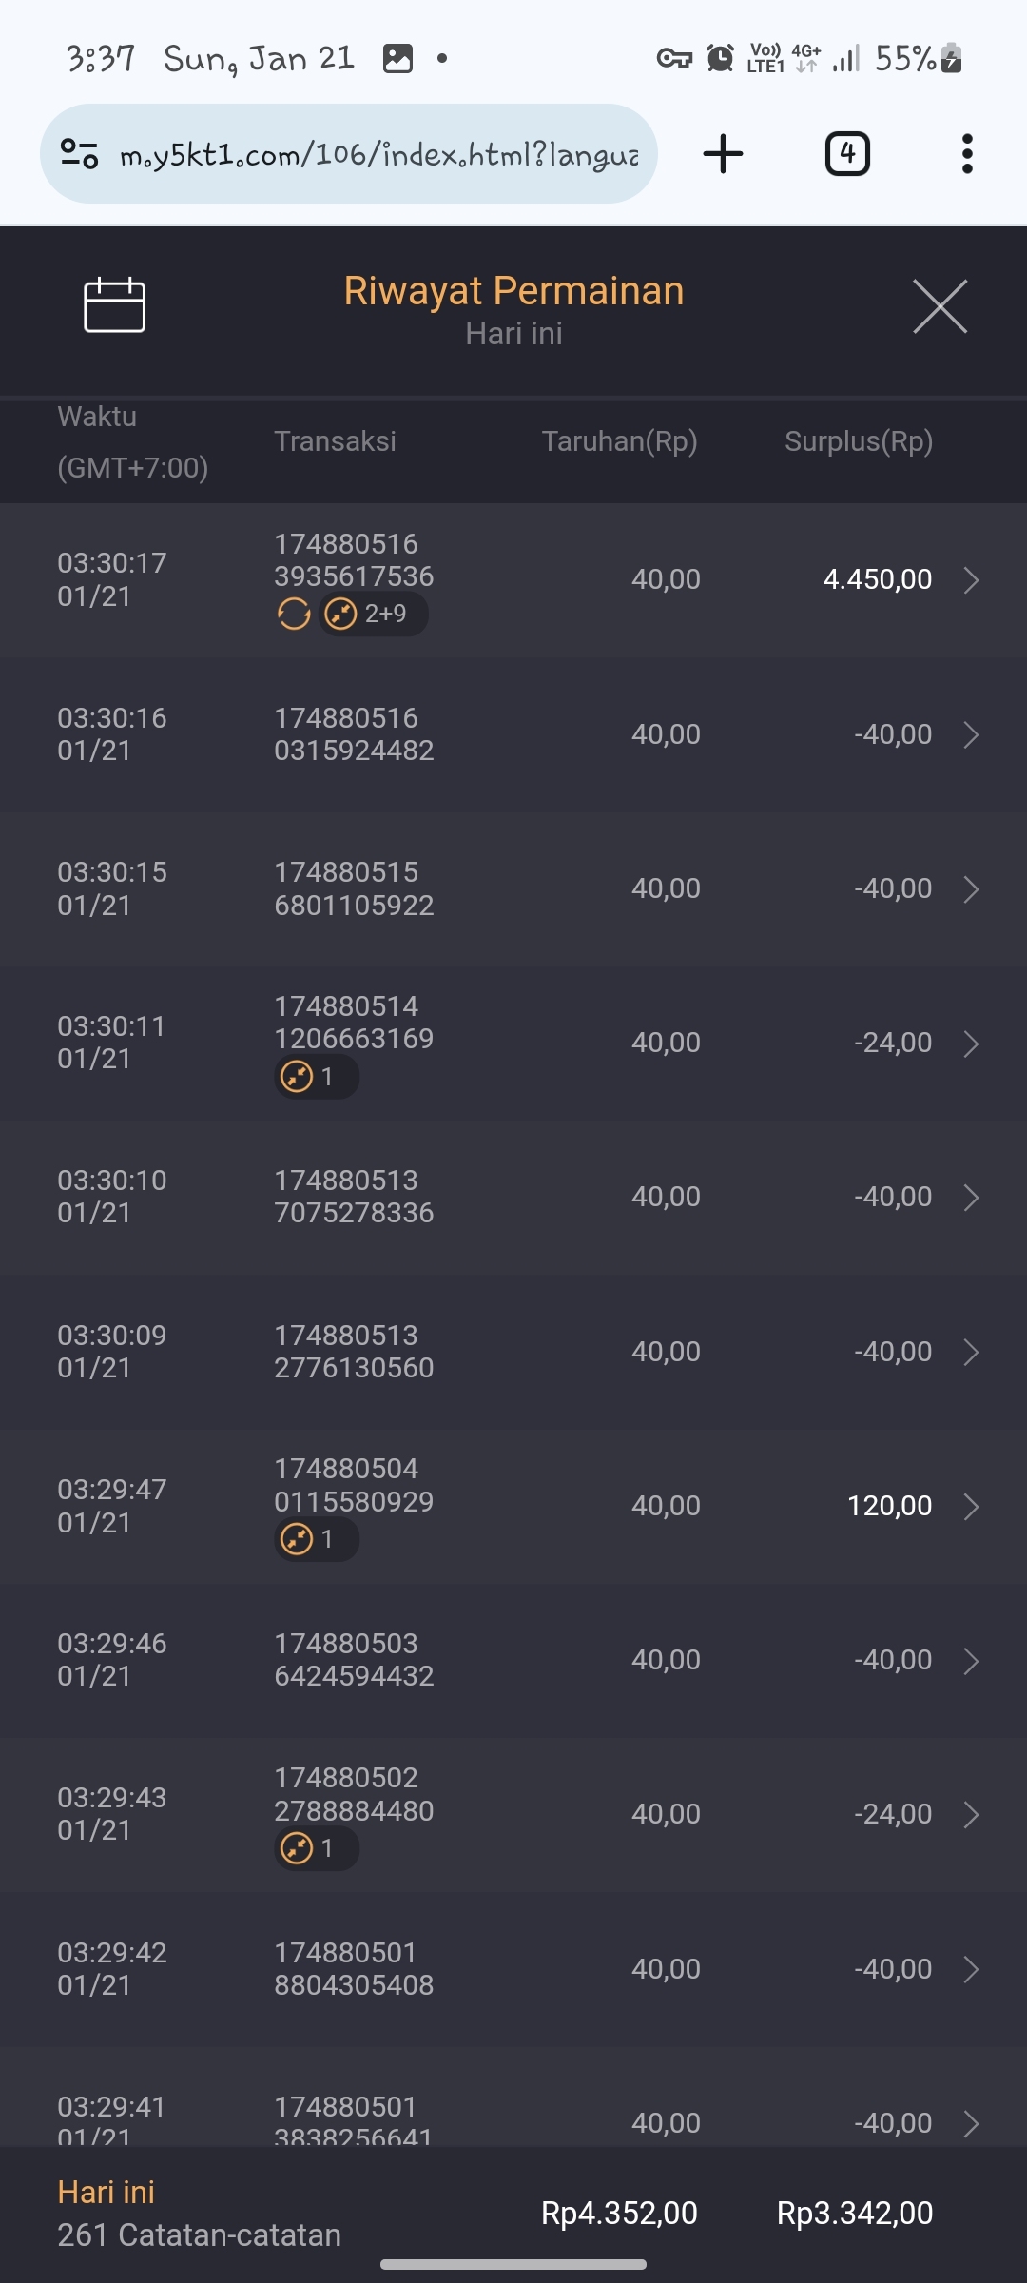
Task: Tap the Hari ini summary label
Action: tap(106, 2192)
